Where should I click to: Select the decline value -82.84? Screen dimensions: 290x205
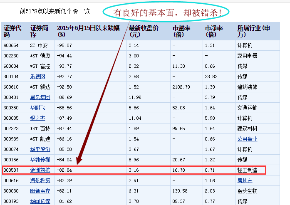click(64, 170)
